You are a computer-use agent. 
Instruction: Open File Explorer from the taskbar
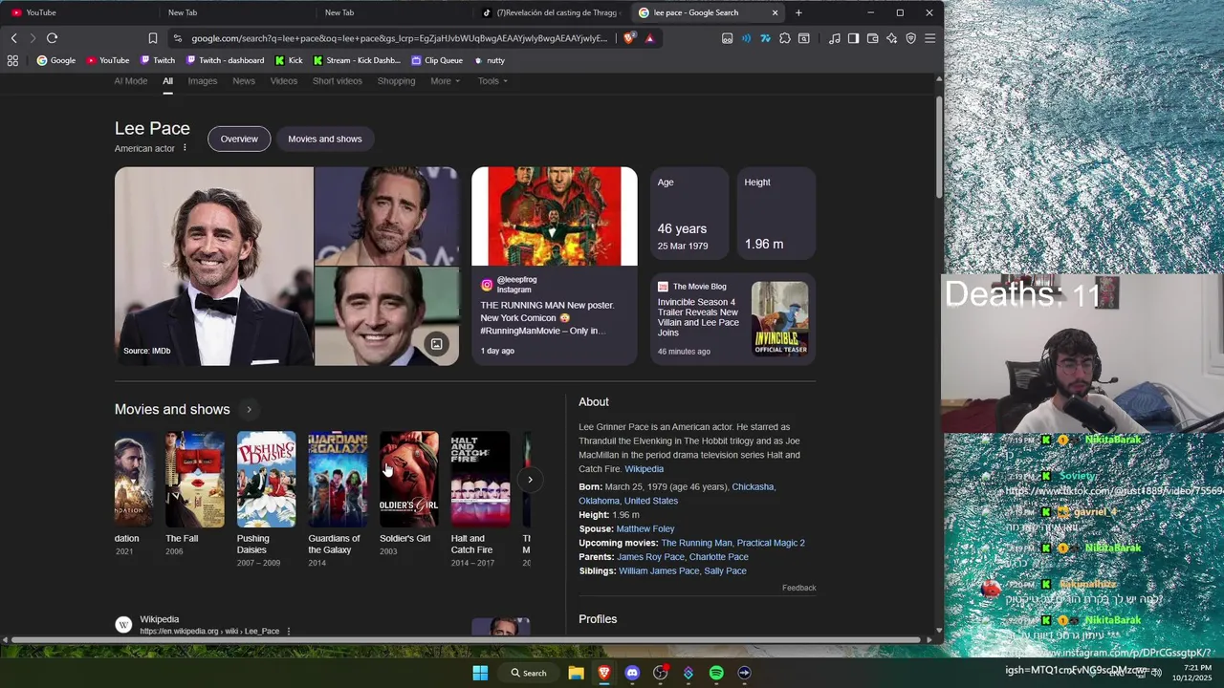pyautogui.click(x=576, y=673)
